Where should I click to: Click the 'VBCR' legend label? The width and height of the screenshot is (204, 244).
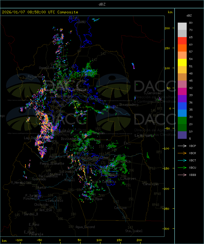[192, 153]
